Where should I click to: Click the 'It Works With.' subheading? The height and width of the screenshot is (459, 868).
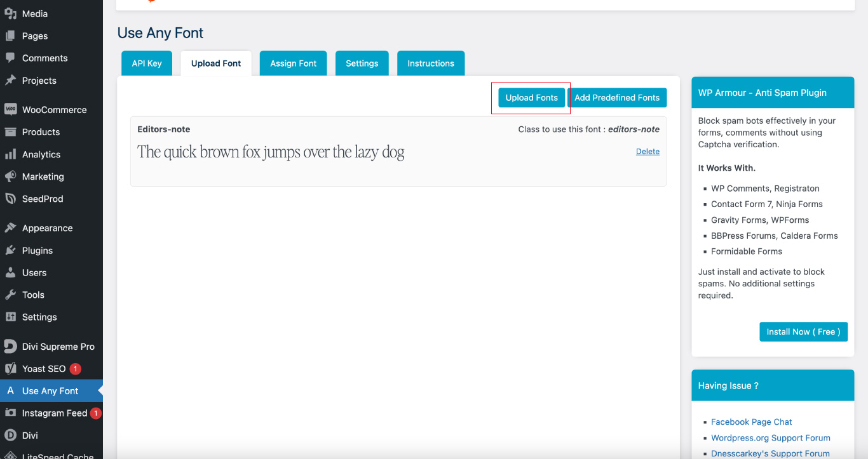727,168
